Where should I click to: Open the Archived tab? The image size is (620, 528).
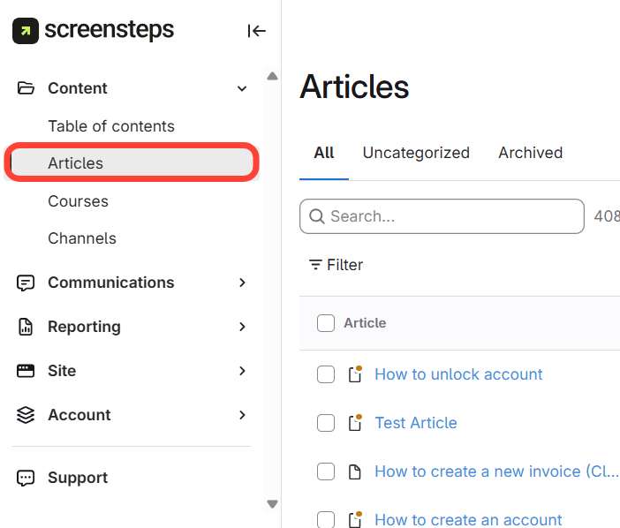530,153
